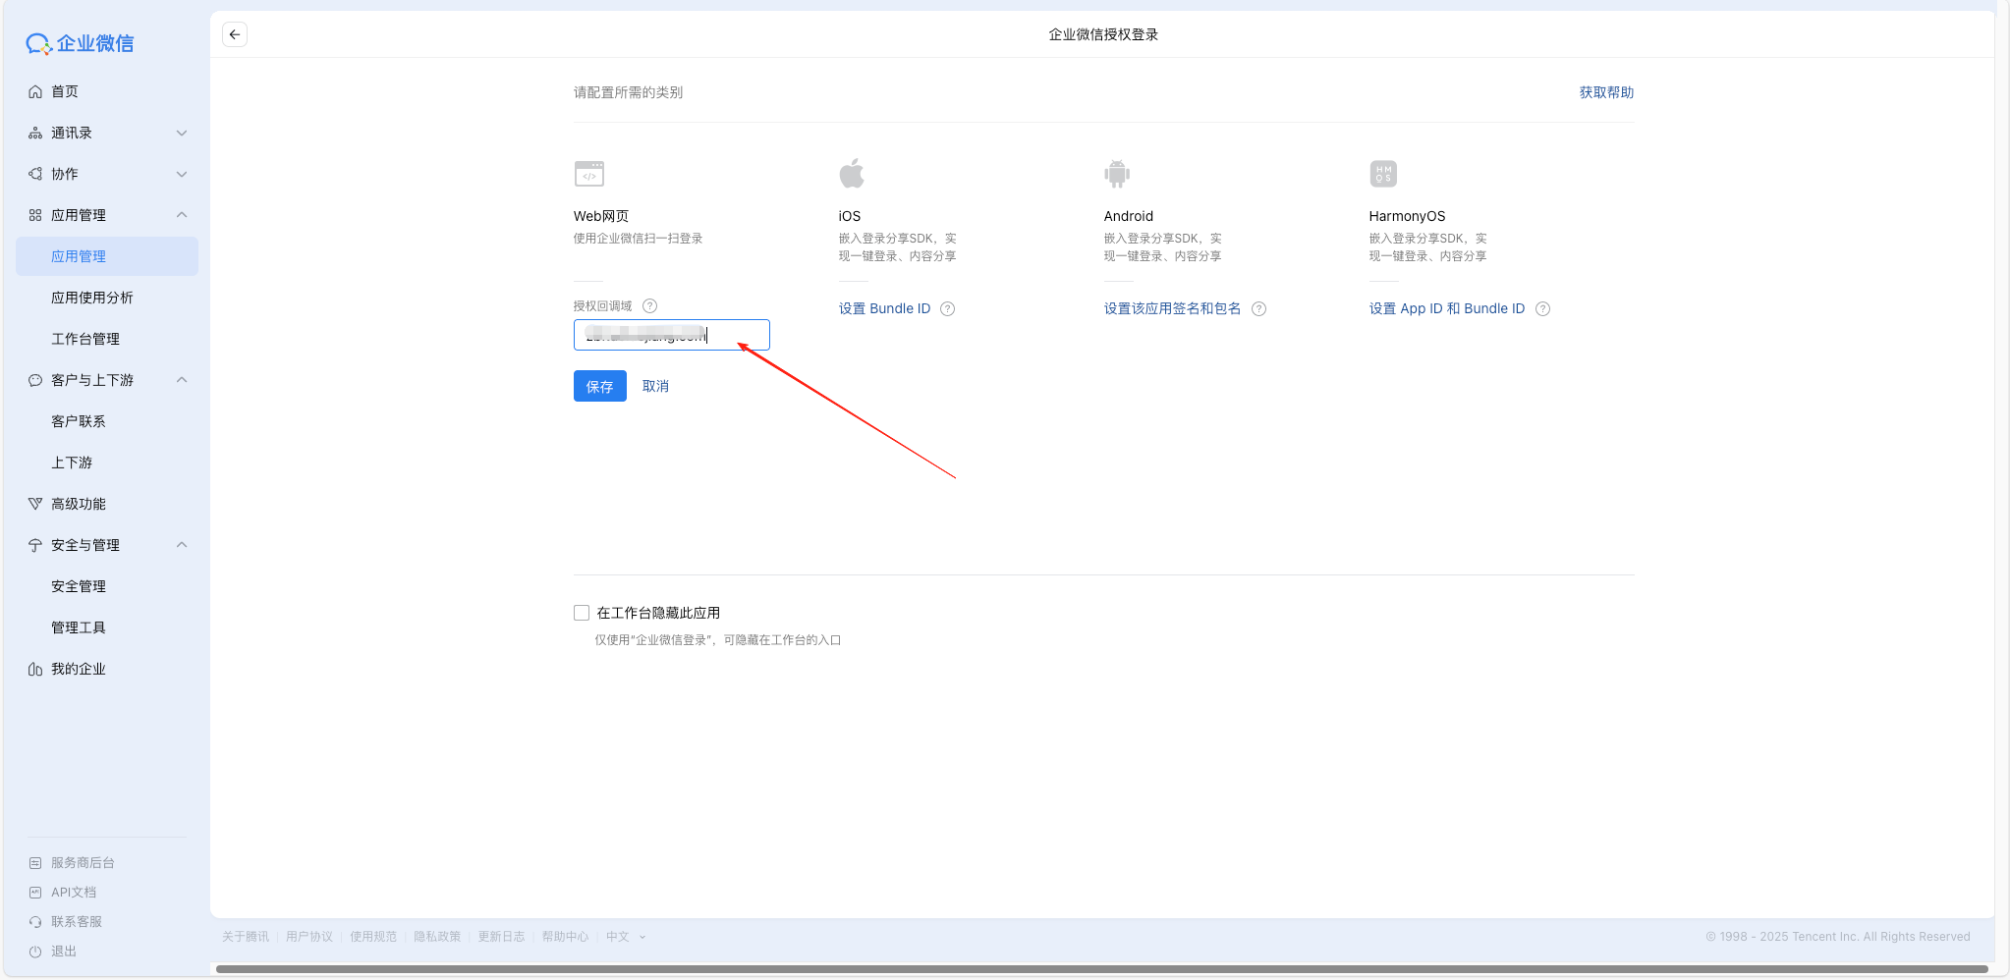Screen dimensions: 2010x980
Task: Click the Web网页 platform icon
Action: click(x=588, y=174)
